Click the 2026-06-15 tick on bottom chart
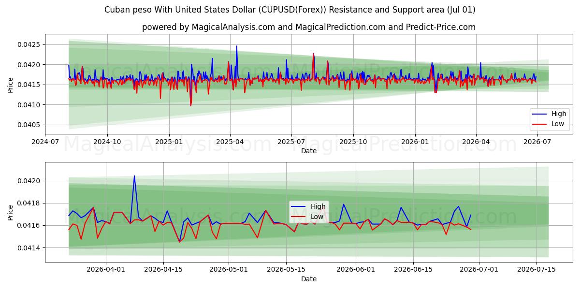The height and width of the screenshot is (290, 580). 413,270
